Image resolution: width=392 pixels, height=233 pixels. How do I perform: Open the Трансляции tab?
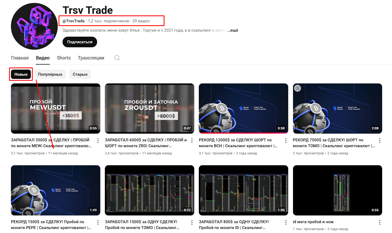(x=91, y=58)
